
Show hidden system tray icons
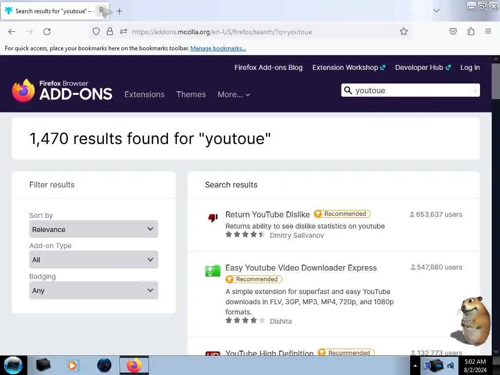coord(415,366)
